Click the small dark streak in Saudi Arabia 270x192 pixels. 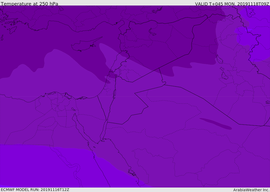coord(216,124)
